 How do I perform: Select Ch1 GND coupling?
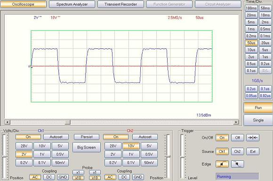tap(63, 177)
